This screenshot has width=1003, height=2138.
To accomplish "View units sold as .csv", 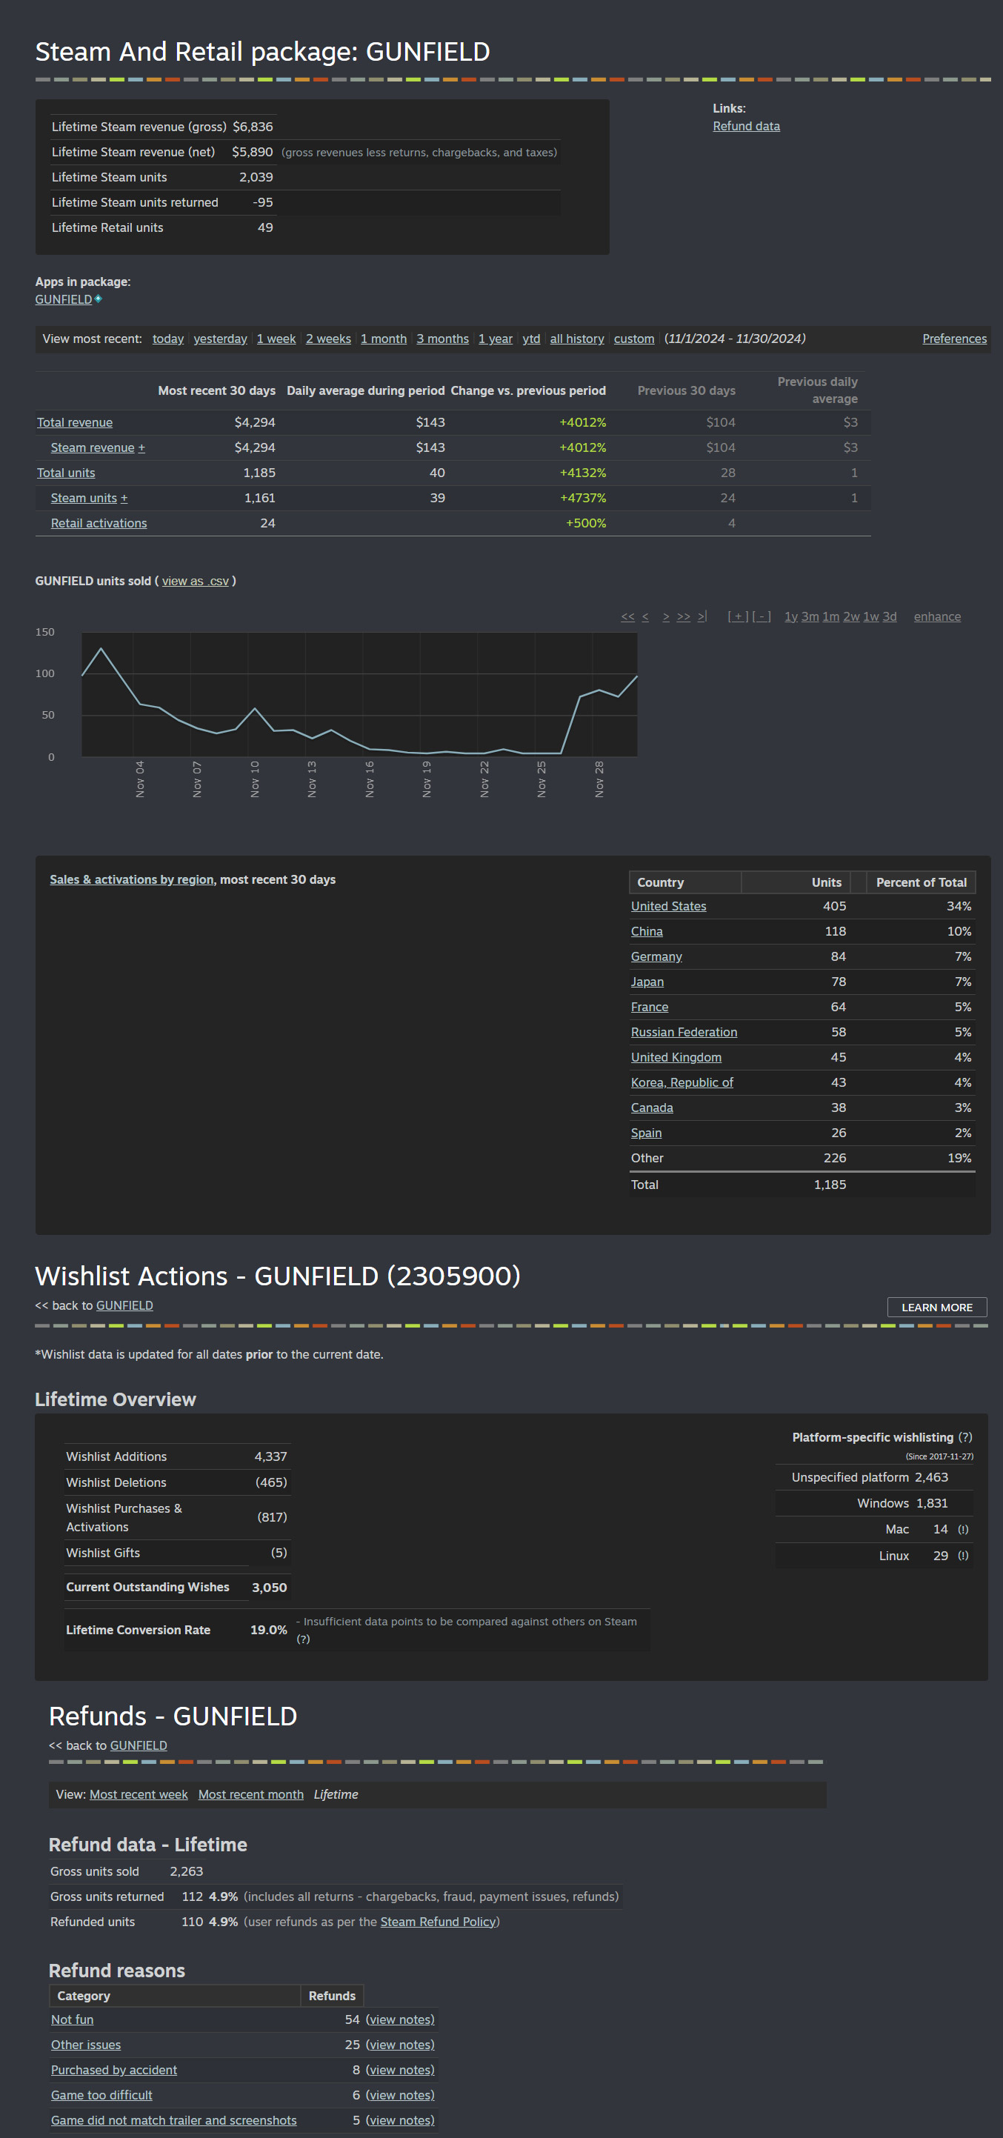I will [x=195, y=581].
